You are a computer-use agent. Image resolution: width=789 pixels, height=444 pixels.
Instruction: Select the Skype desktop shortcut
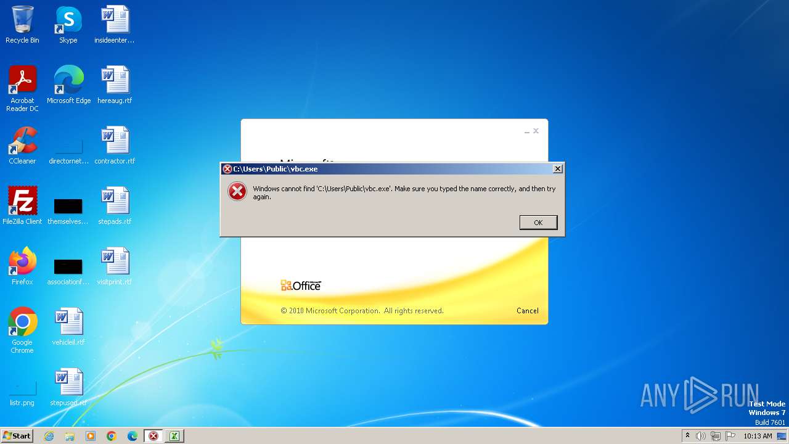point(68,25)
